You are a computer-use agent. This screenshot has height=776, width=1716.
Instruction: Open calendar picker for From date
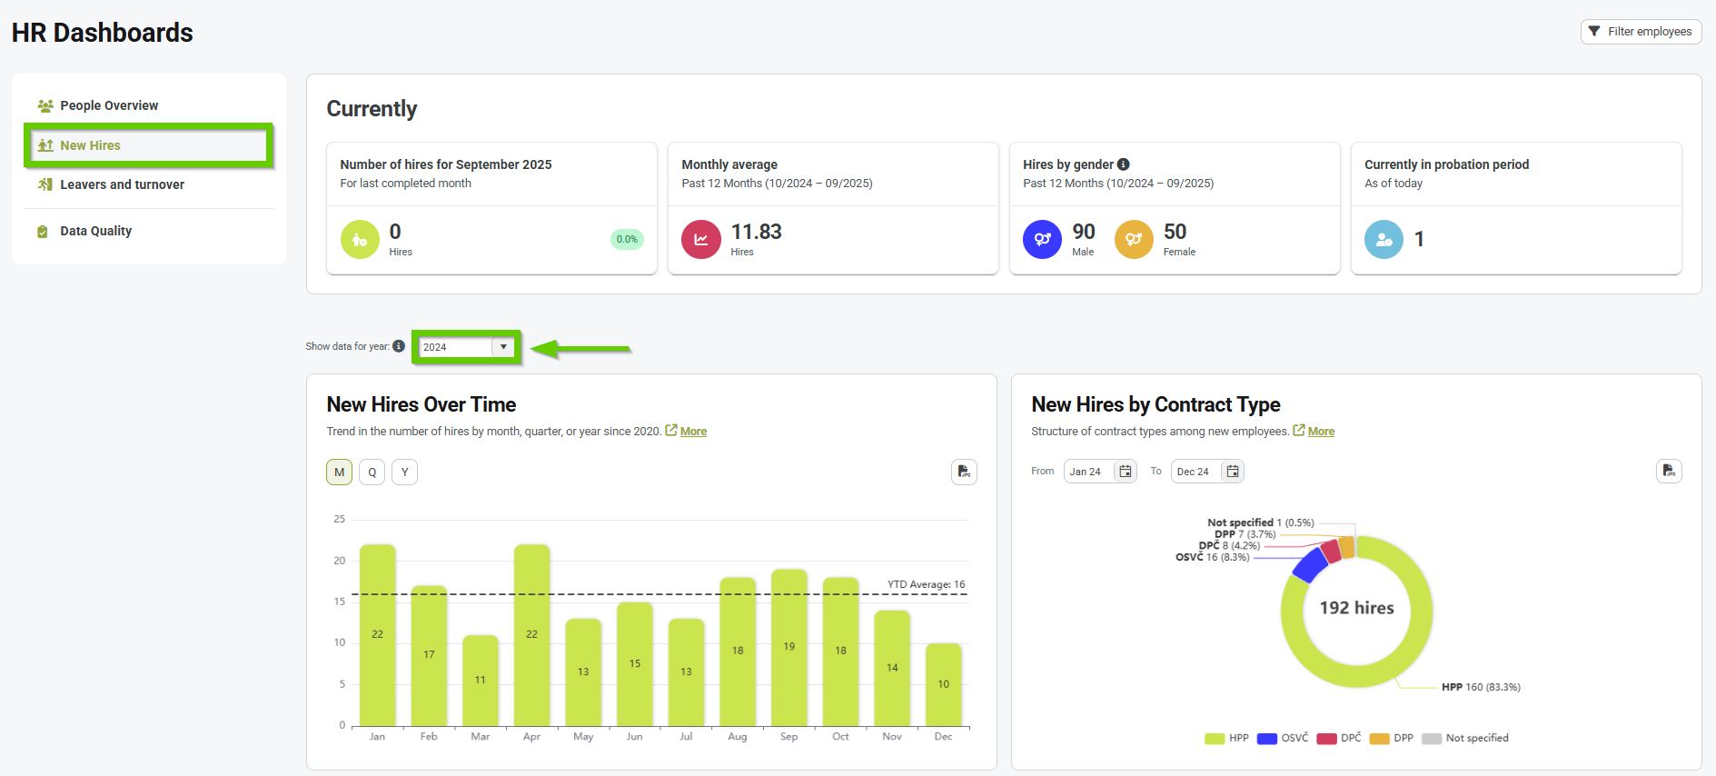(x=1125, y=472)
